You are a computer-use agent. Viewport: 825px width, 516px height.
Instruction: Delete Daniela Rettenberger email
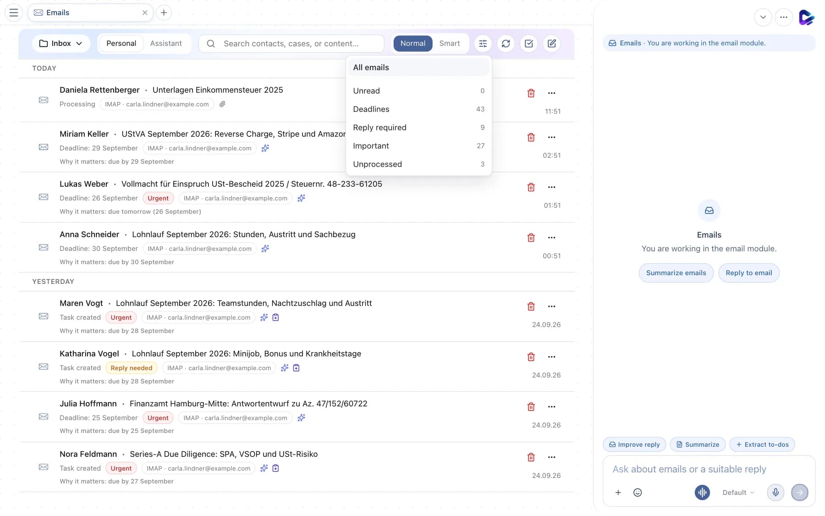tap(531, 93)
